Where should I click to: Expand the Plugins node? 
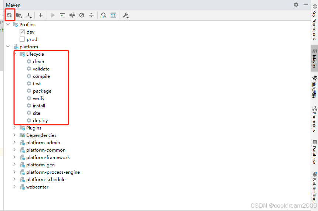pos(14,128)
